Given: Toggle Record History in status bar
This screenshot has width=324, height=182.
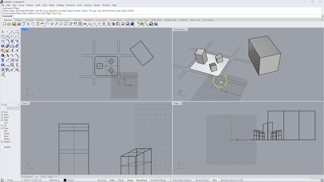Looking at the screenshot, I should tap(202, 180).
